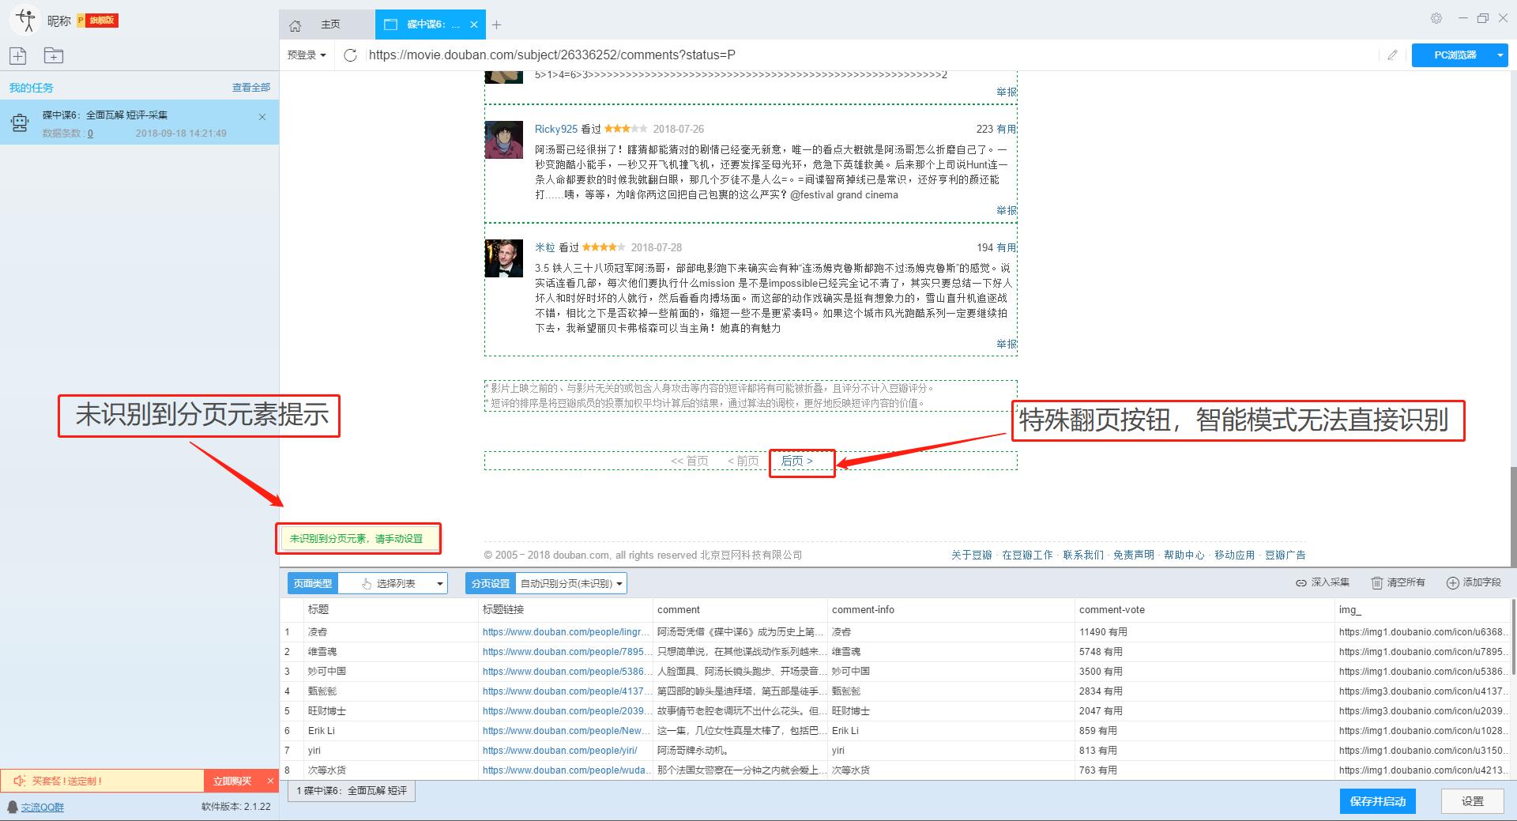Screen dimensions: 1517x821
Task: Dismiss the promotion banner close icon
Action: click(270, 781)
